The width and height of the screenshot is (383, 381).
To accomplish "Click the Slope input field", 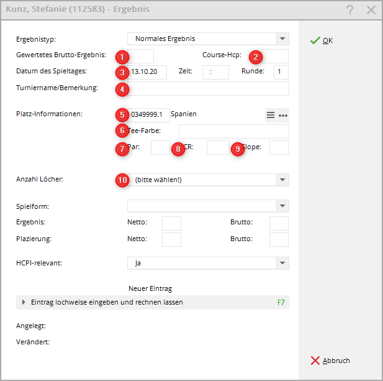I will pos(279,147).
